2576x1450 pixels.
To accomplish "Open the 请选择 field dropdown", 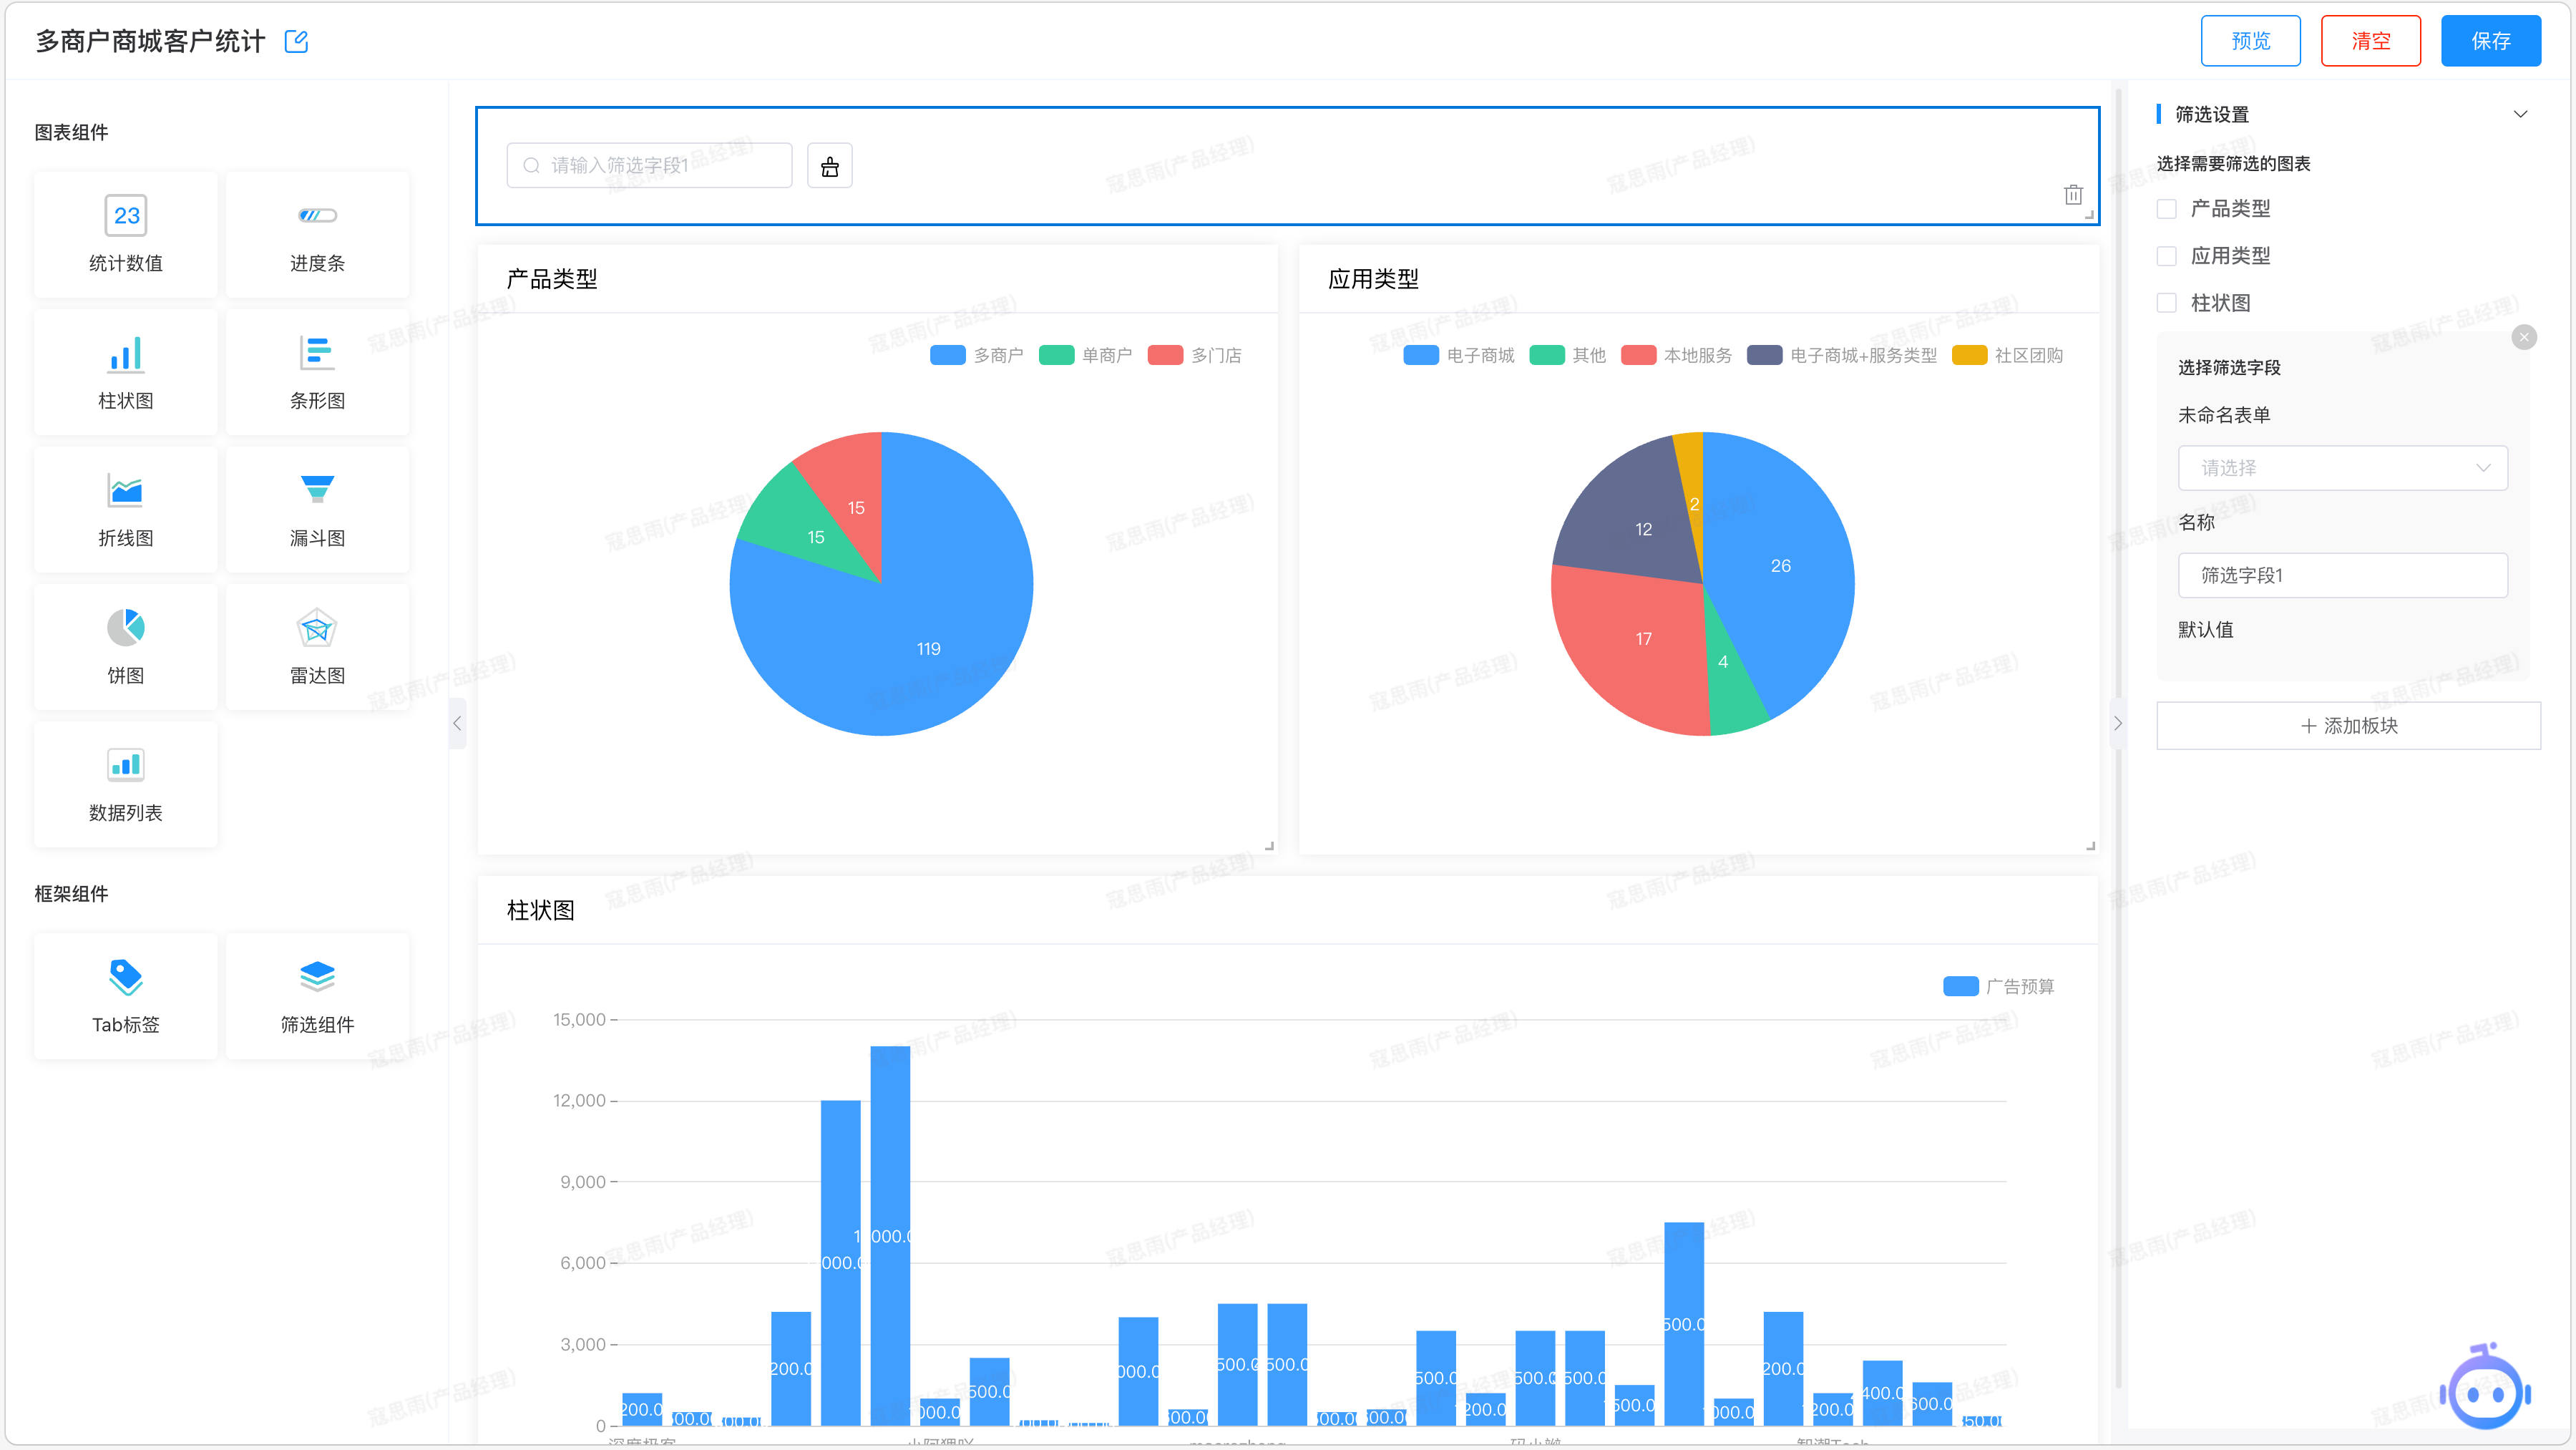I will 2342,468.
